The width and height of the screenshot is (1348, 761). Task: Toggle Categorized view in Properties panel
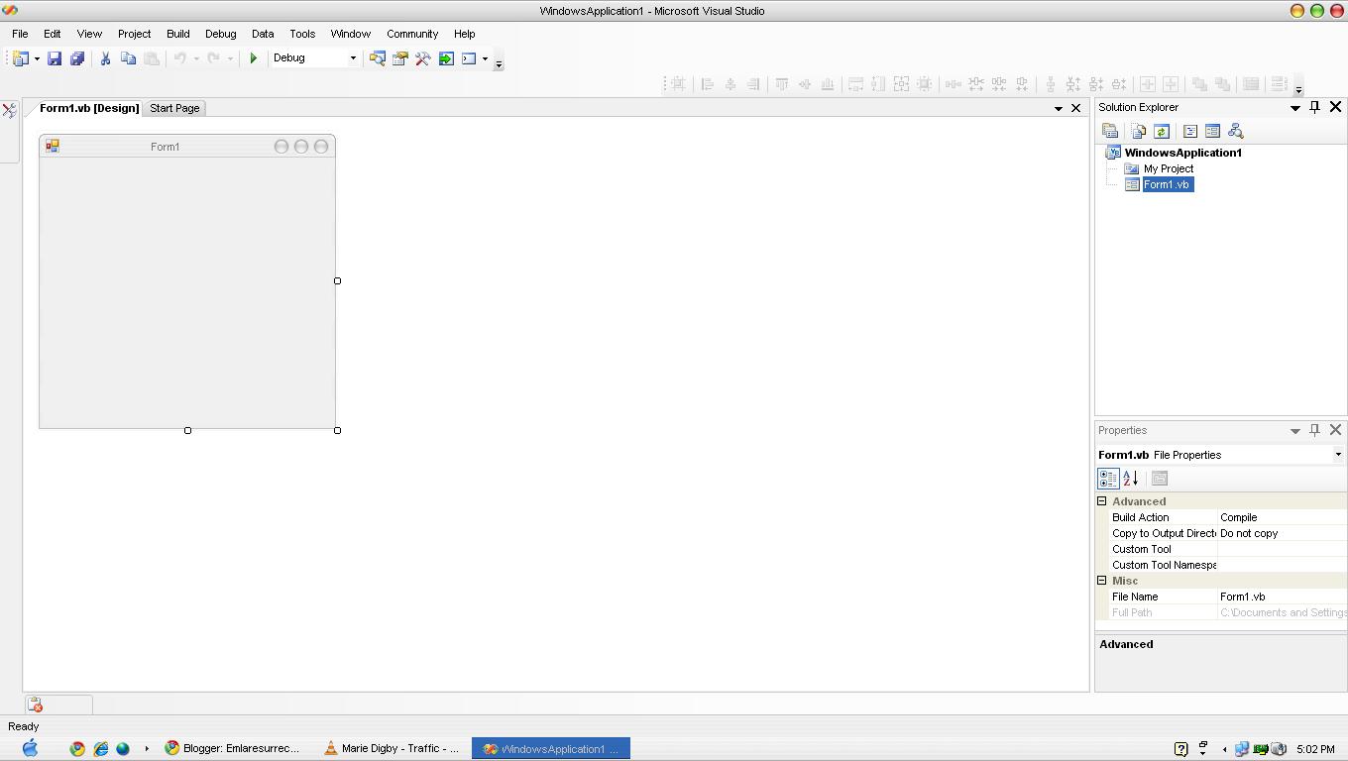click(x=1108, y=479)
